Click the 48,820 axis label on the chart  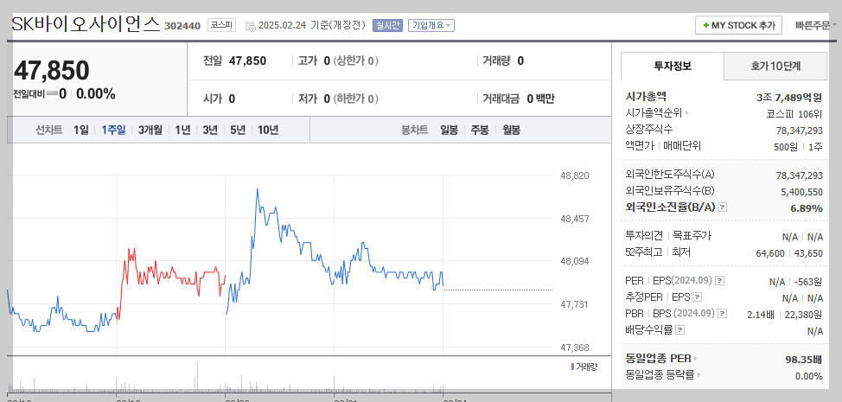pyautogui.click(x=575, y=175)
